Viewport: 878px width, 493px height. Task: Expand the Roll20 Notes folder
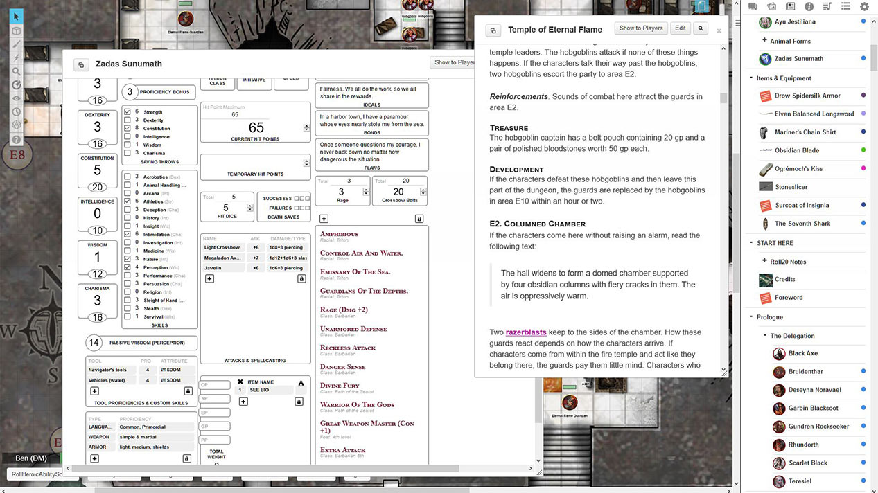[x=764, y=261]
